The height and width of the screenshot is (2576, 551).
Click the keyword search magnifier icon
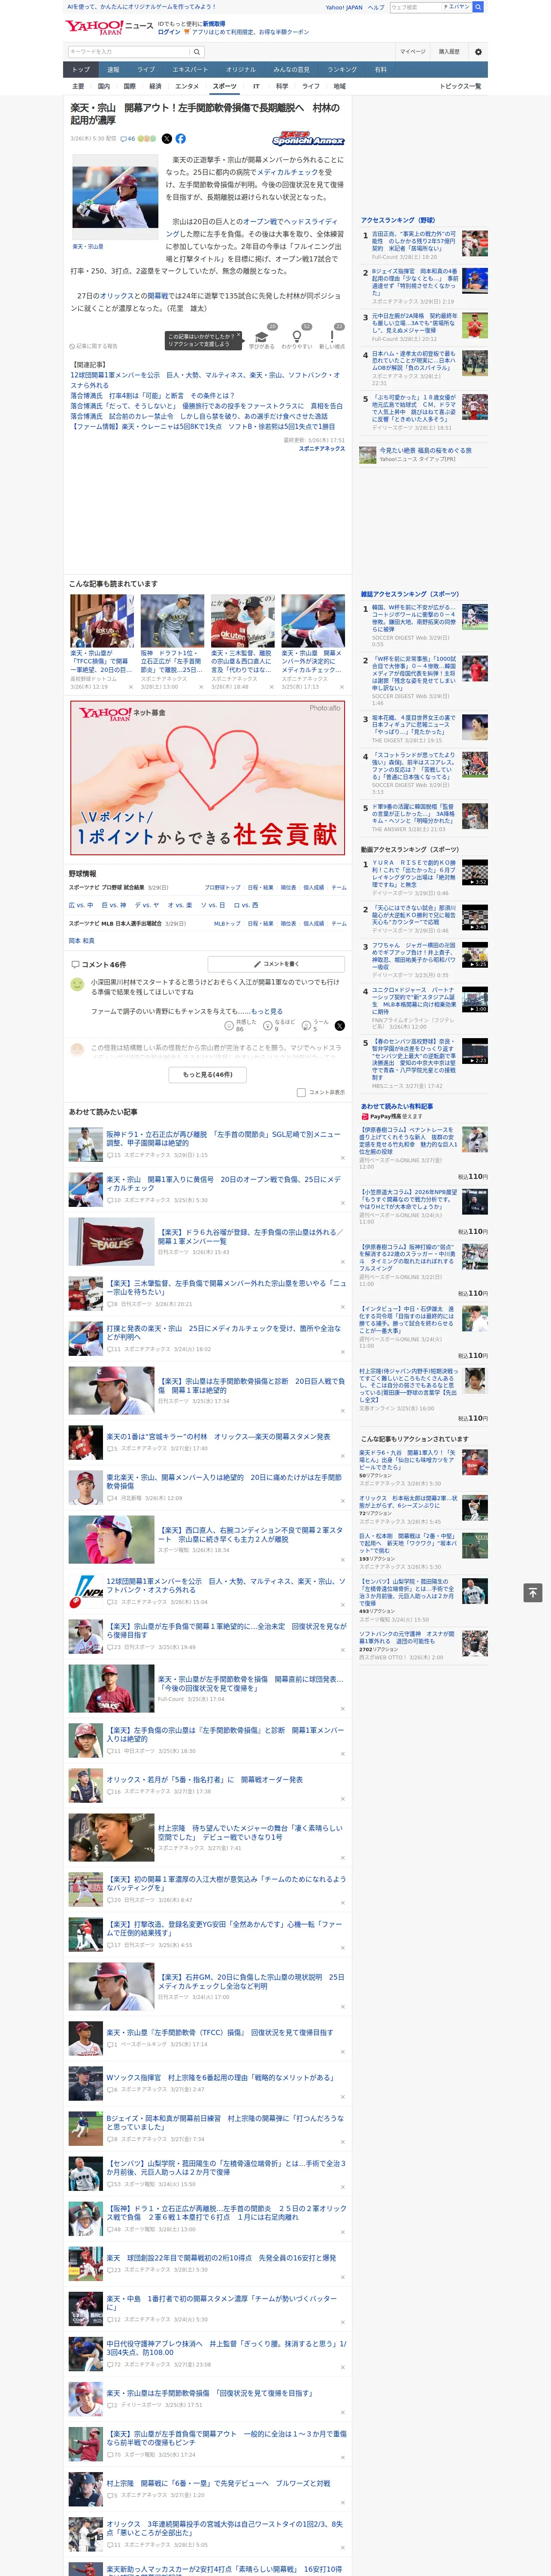click(197, 52)
